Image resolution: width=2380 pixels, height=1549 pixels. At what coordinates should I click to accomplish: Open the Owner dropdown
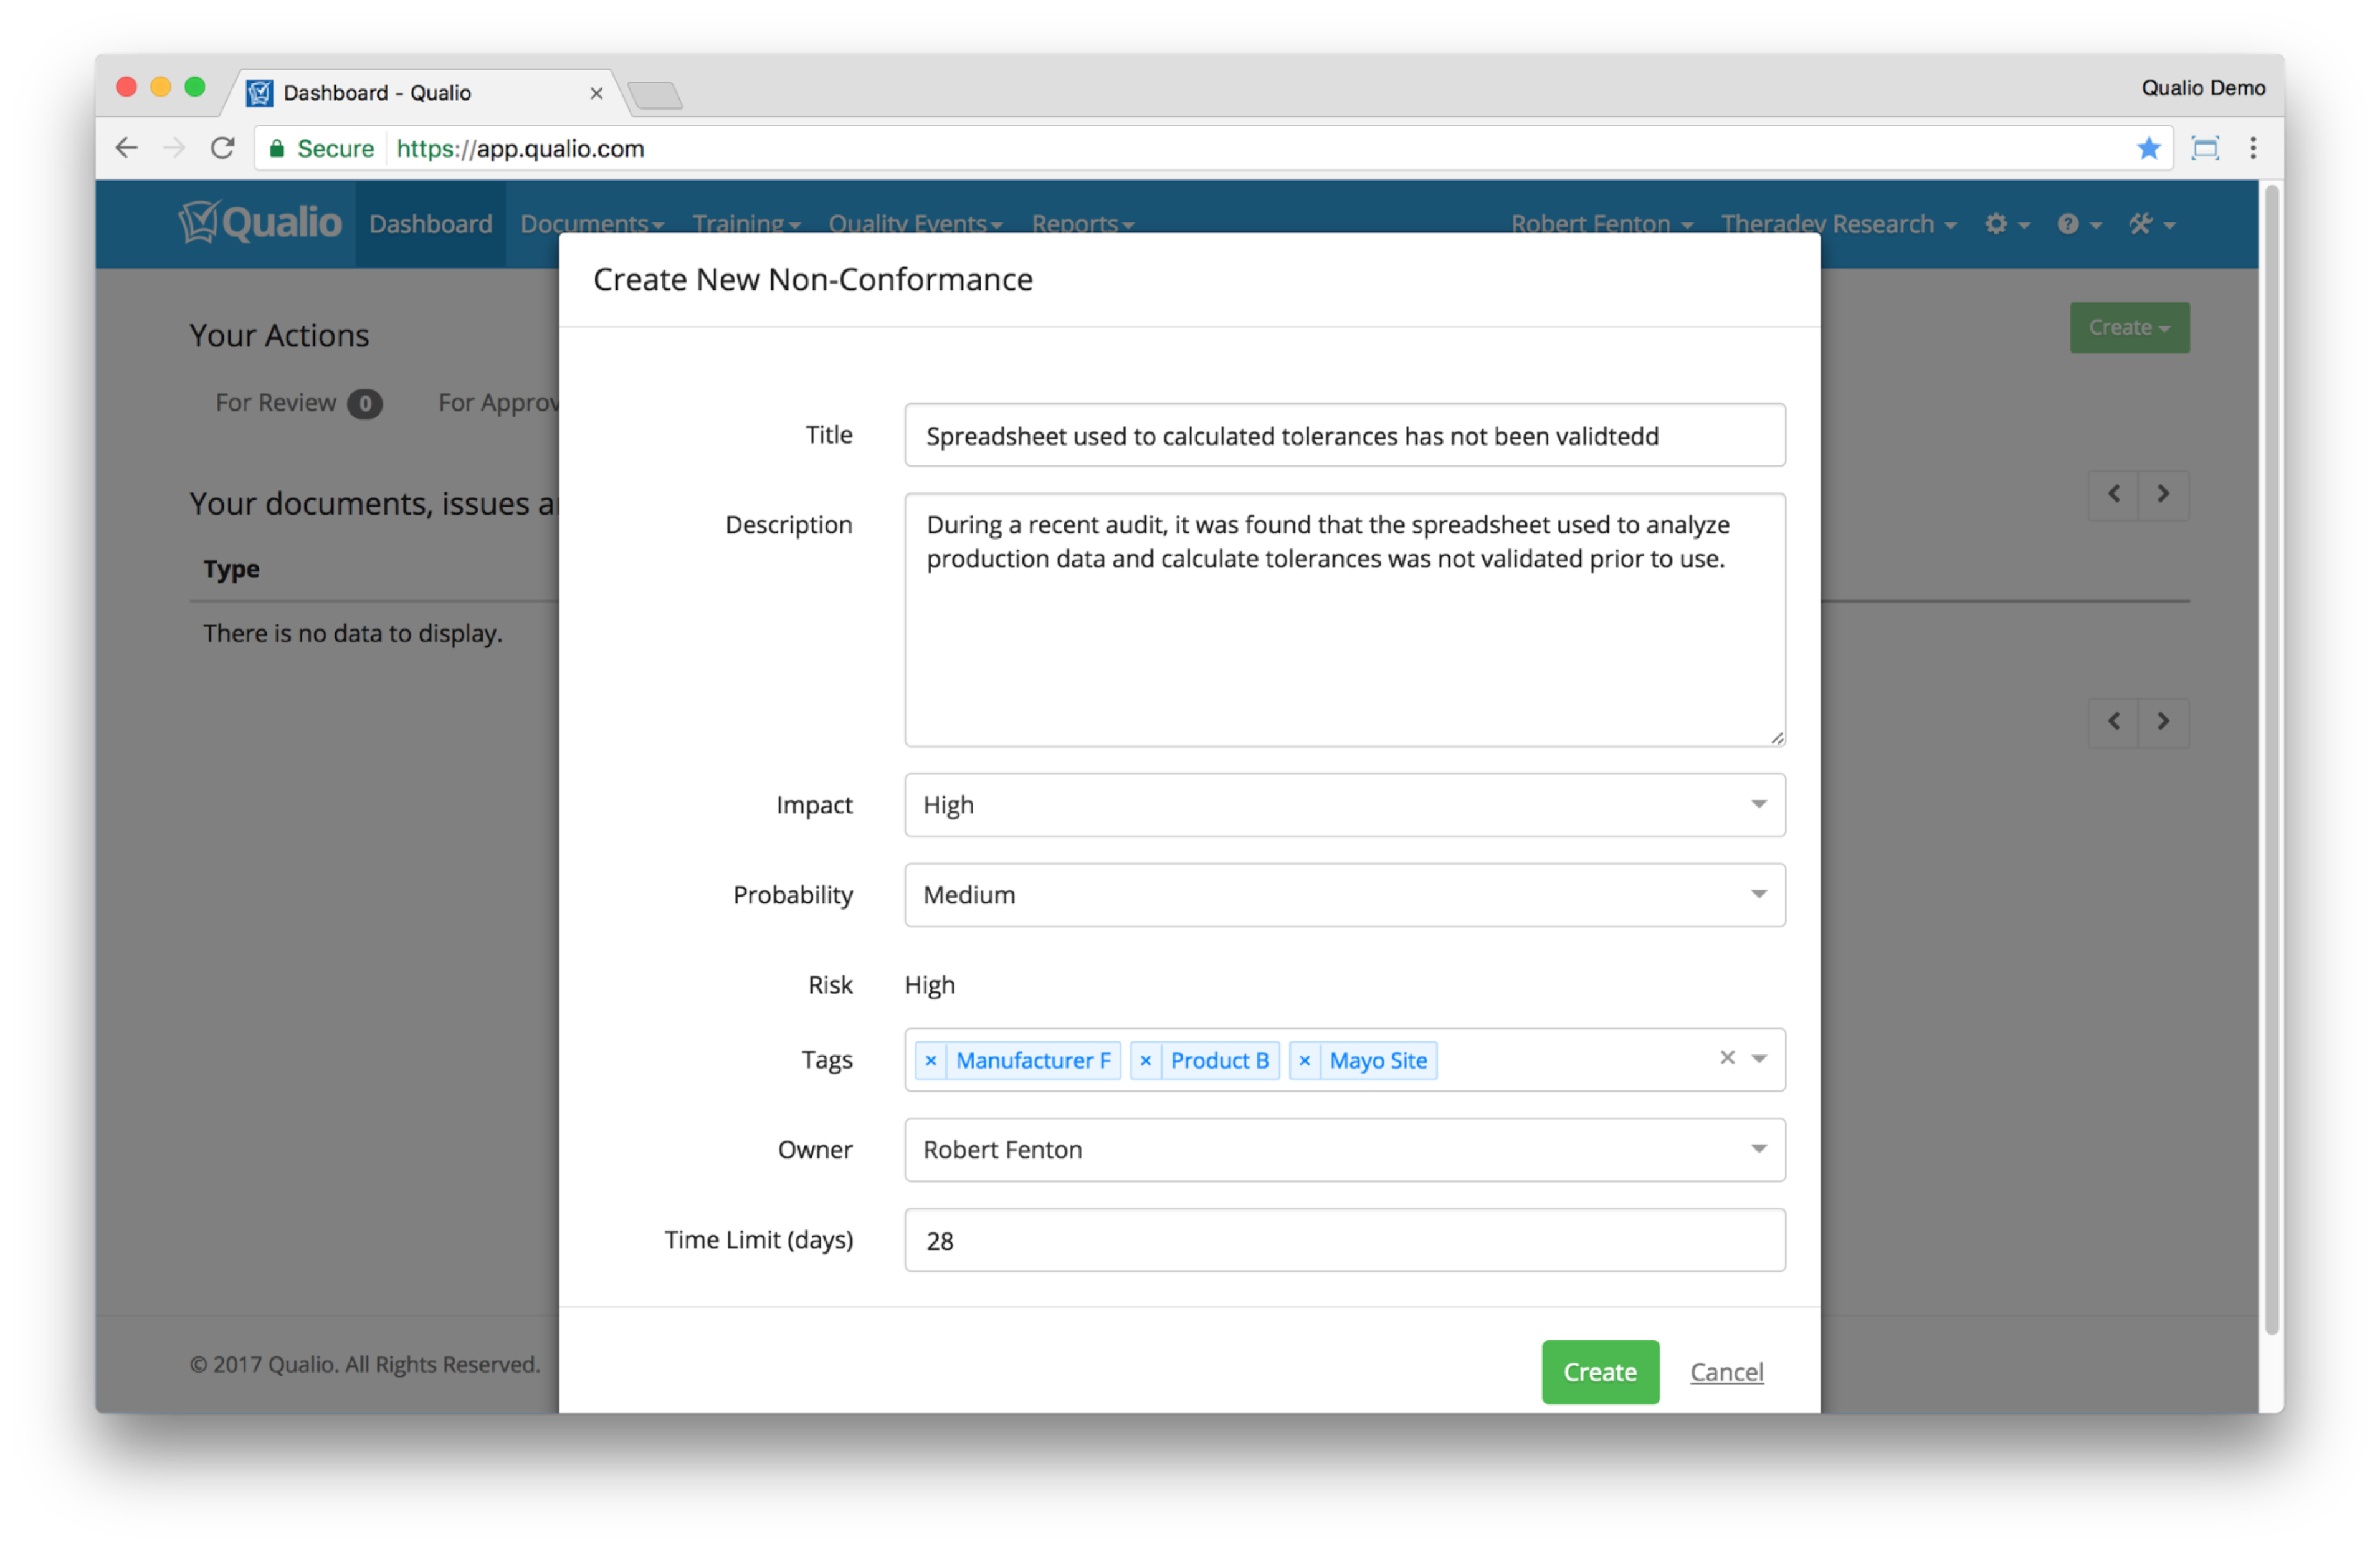pyautogui.click(x=1344, y=1150)
